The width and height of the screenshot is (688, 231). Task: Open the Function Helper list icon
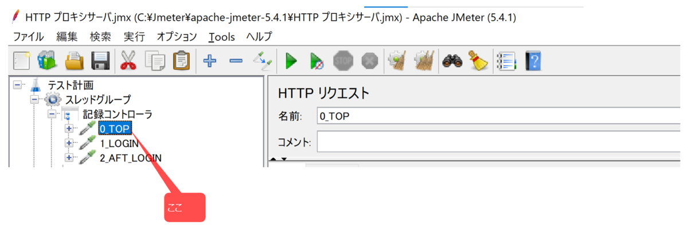click(506, 60)
